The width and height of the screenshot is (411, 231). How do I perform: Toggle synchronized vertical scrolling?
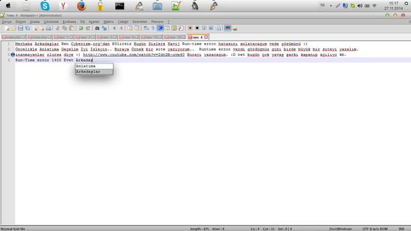click(x=130, y=28)
